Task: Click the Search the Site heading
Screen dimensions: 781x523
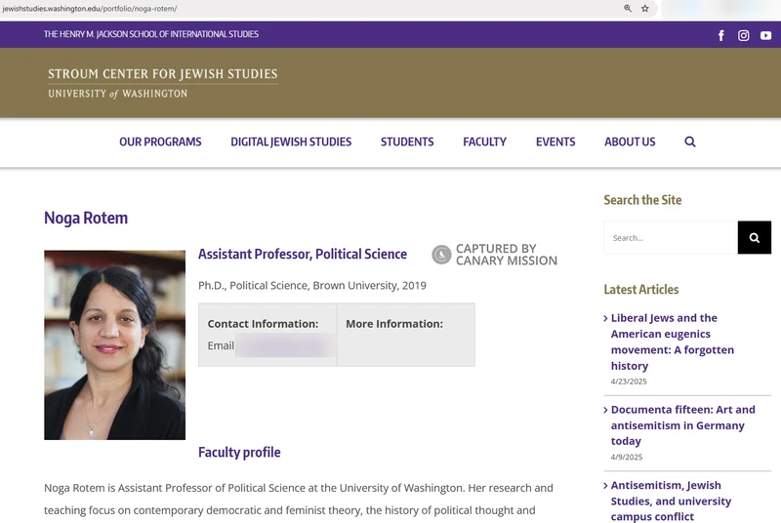Action: (642, 200)
